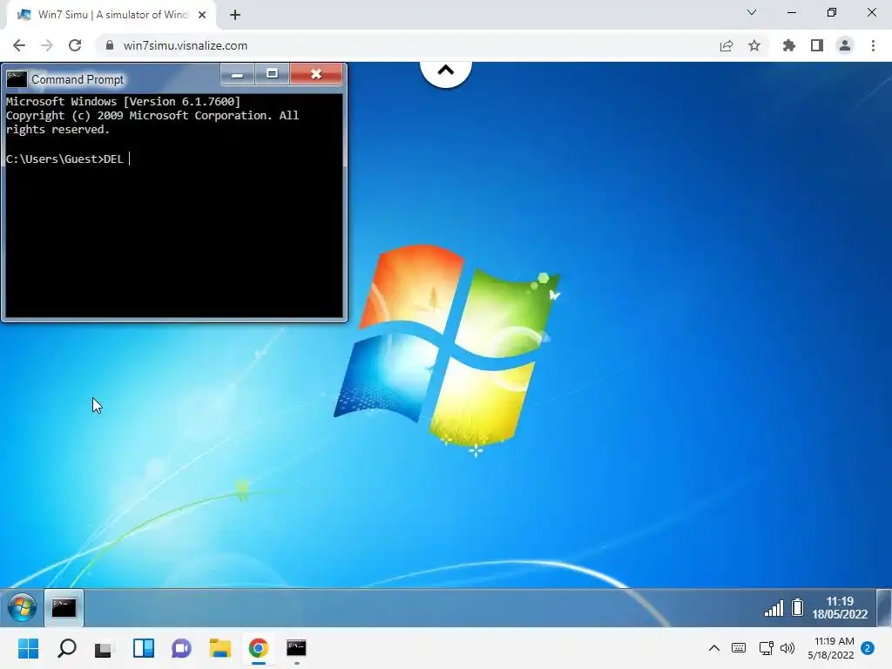Image resolution: width=892 pixels, height=669 pixels.
Task: Open network settings tray icon
Action: tap(766, 648)
